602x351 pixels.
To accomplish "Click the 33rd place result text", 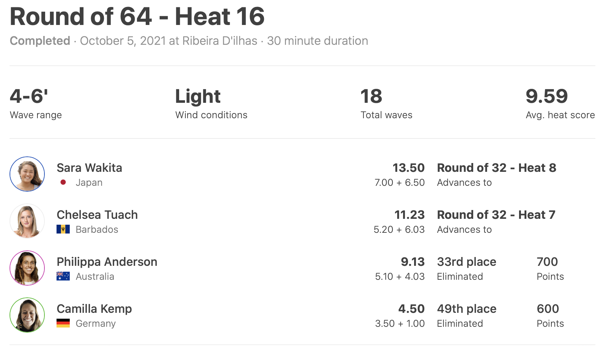I will tap(467, 262).
